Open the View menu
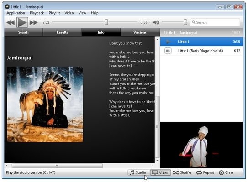Screen dimensions: 247x182 tap(82, 13)
